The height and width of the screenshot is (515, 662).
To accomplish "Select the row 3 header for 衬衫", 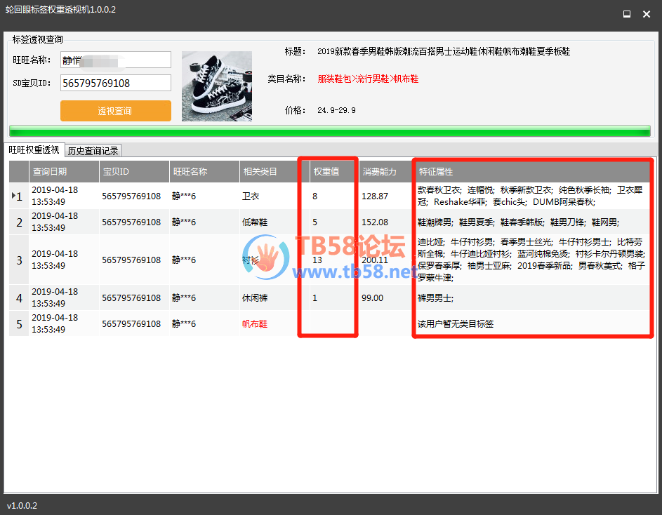I will 19,260.
